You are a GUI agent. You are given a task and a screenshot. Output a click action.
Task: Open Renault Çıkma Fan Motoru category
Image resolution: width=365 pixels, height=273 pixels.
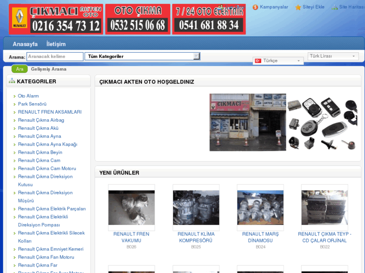[46, 257]
